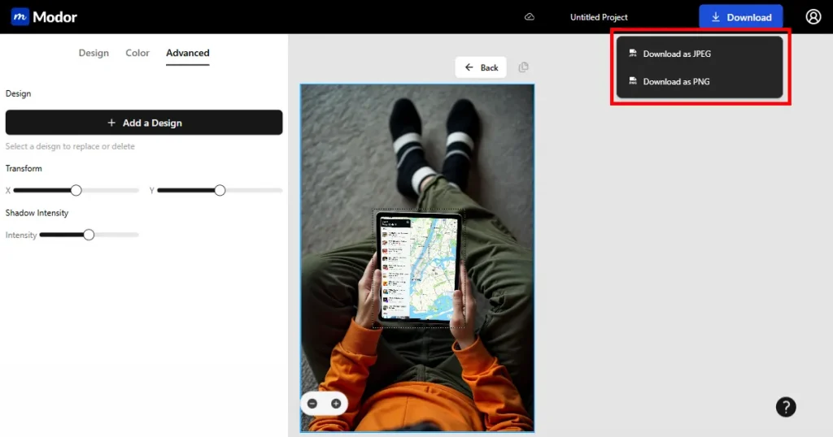The image size is (833, 437).
Task: Zoom in with the plus icon
Action: pyautogui.click(x=335, y=404)
